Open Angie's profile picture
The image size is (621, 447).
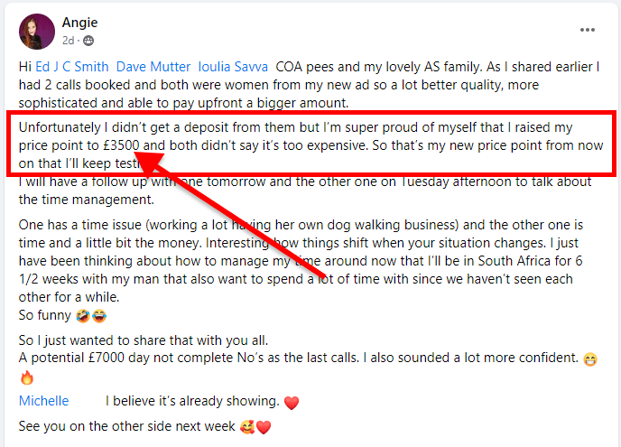36,32
